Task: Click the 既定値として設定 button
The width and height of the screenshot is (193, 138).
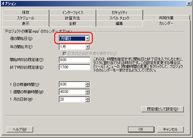Action: coord(162,109)
